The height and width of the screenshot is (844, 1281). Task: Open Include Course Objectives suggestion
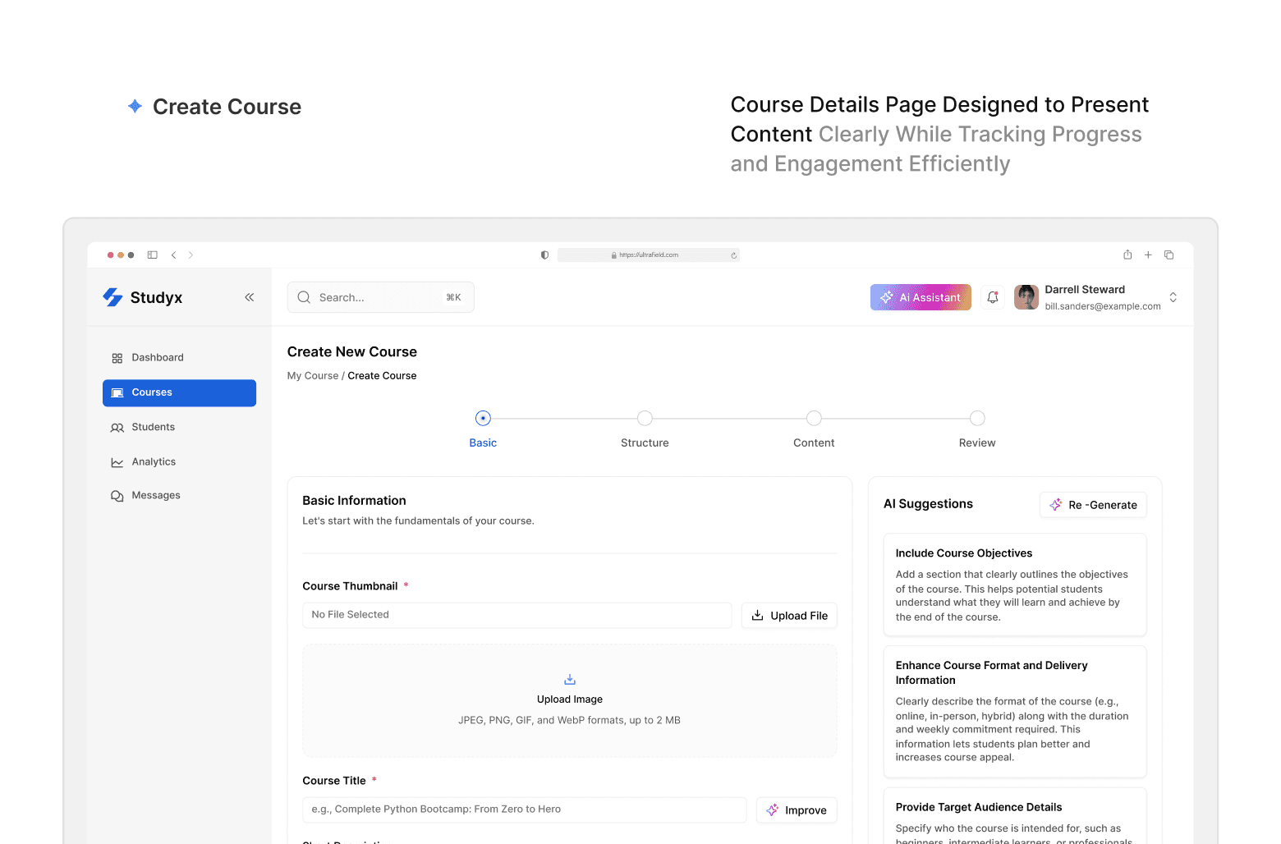click(x=1015, y=585)
